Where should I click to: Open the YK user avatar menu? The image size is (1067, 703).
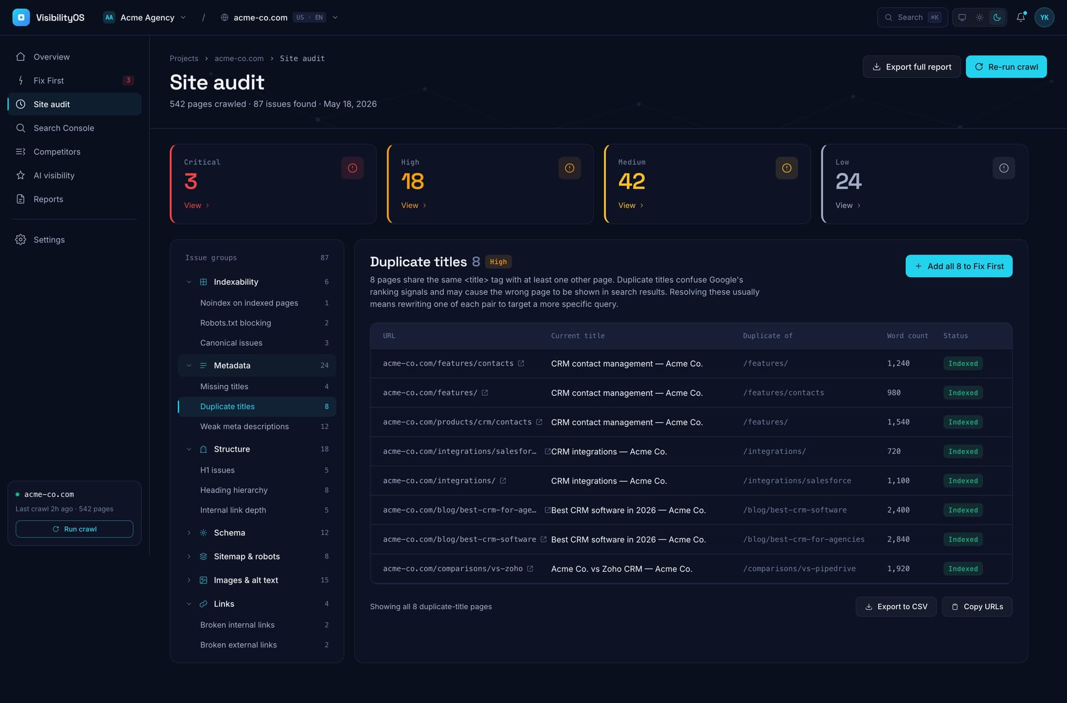coord(1044,17)
